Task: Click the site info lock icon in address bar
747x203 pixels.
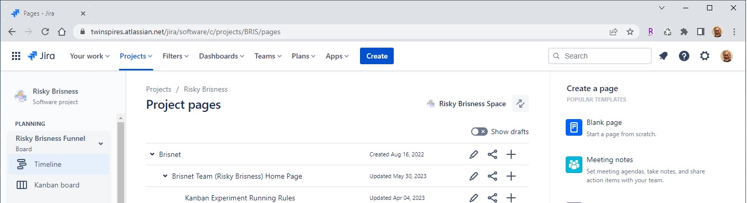Action: [82, 32]
